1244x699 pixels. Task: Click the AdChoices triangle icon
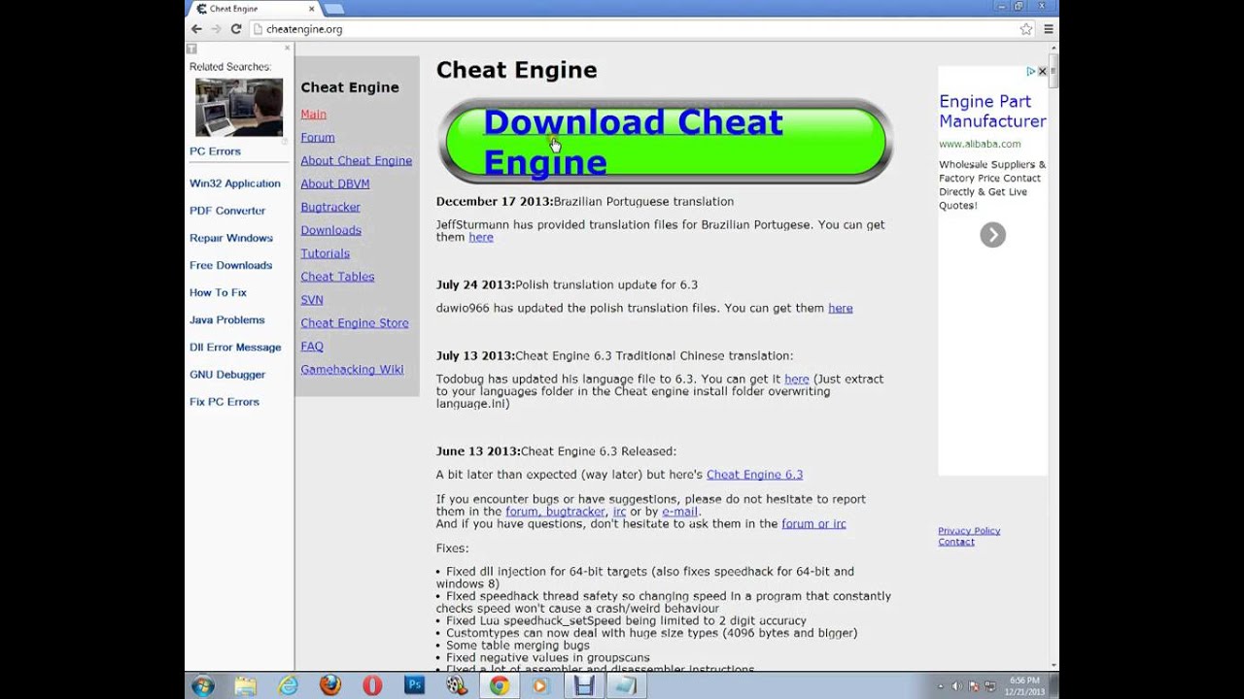(1031, 72)
